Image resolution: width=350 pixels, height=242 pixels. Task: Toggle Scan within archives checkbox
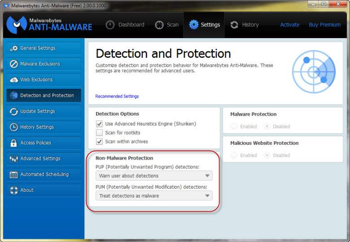[99, 142]
